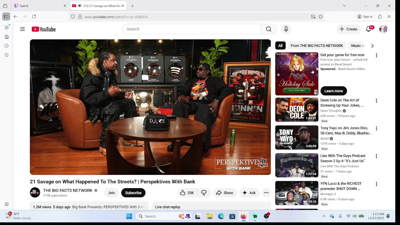
Task: Open Tony Yayo interview thumbnail
Action: pos(297,137)
